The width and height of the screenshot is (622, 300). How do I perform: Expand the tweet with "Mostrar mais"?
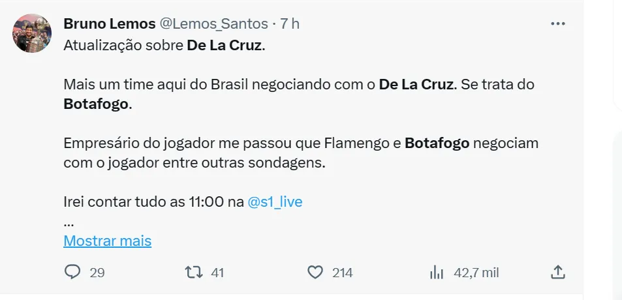[x=107, y=241]
